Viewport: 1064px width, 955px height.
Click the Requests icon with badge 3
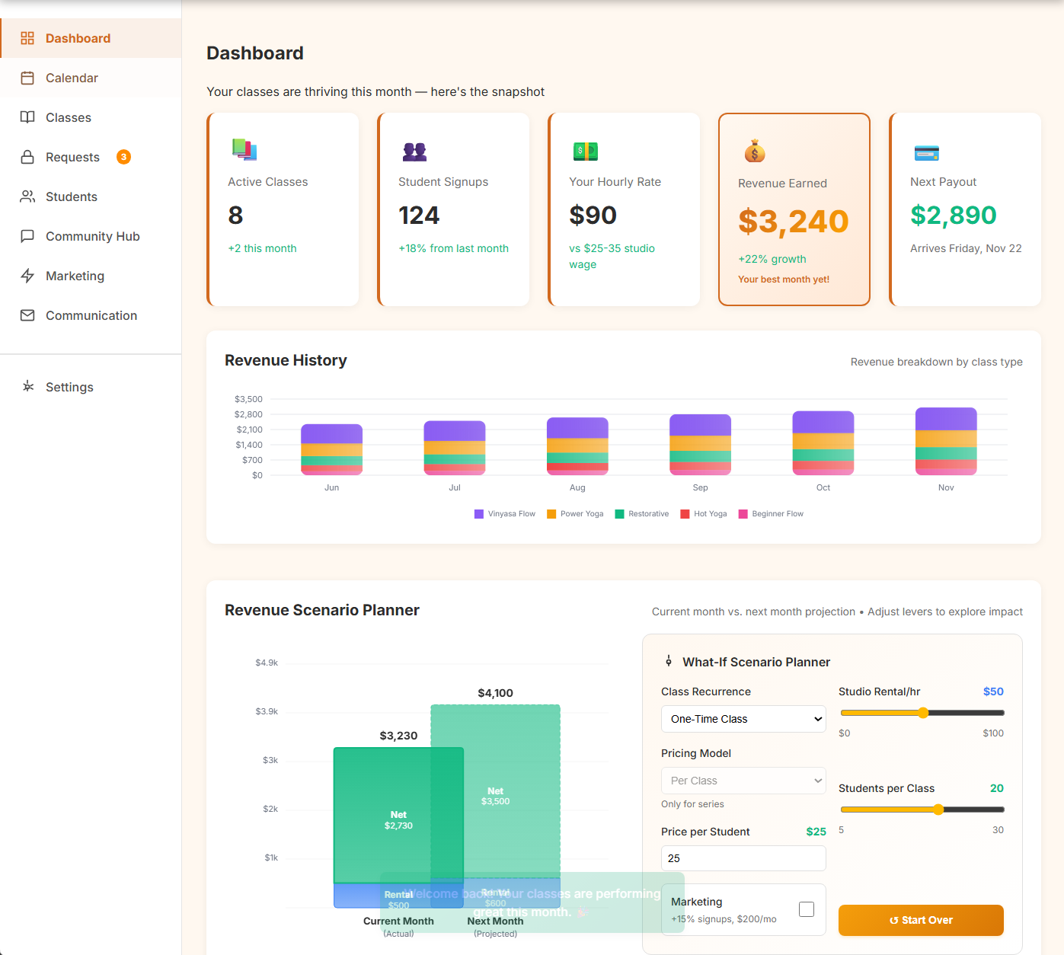coord(27,157)
